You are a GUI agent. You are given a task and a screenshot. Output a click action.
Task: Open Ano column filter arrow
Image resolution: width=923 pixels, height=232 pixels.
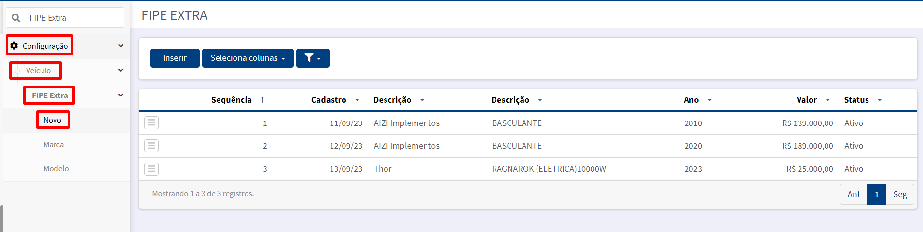tap(710, 100)
